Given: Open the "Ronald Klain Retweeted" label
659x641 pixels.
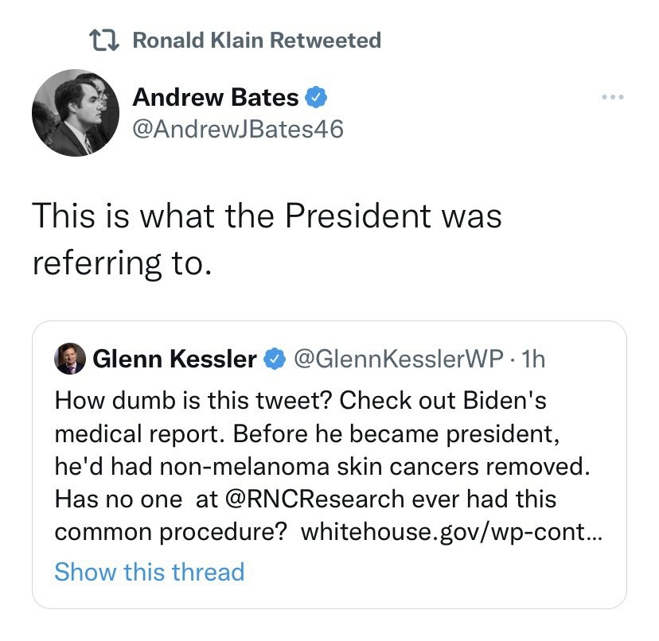Looking at the screenshot, I should pyautogui.click(x=255, y=40).
